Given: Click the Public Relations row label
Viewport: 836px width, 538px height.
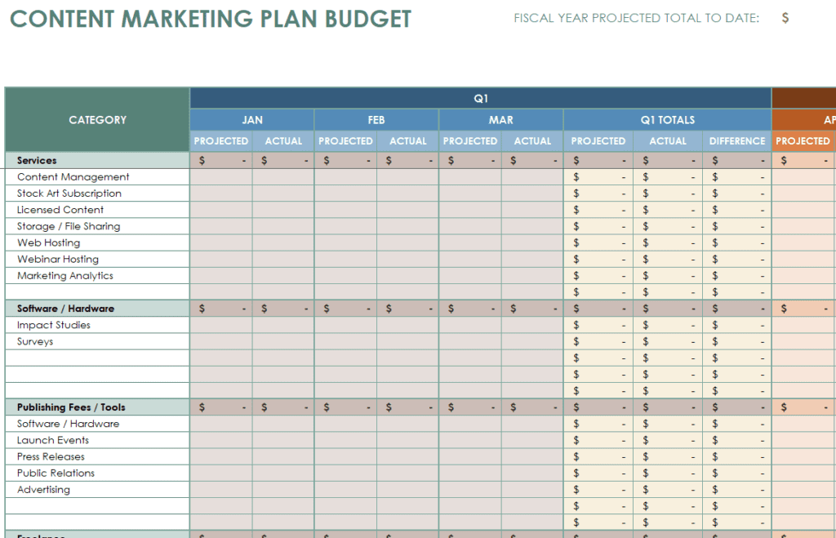Looking at the screenshot, I should [x=56, y=474].
